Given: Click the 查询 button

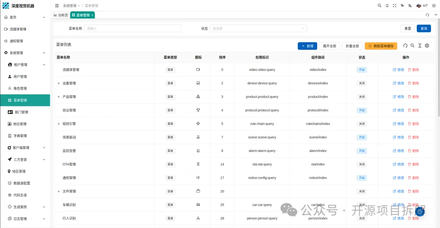Looking at the screenshot, I should tap(424, 28).
